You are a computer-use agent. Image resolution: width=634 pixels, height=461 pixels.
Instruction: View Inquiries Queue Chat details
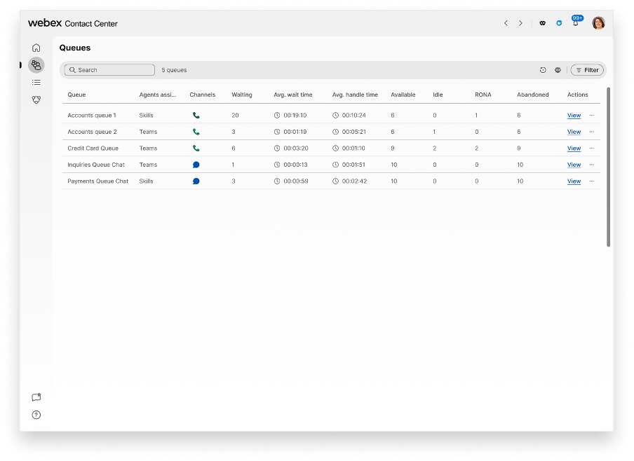point(574,165)
